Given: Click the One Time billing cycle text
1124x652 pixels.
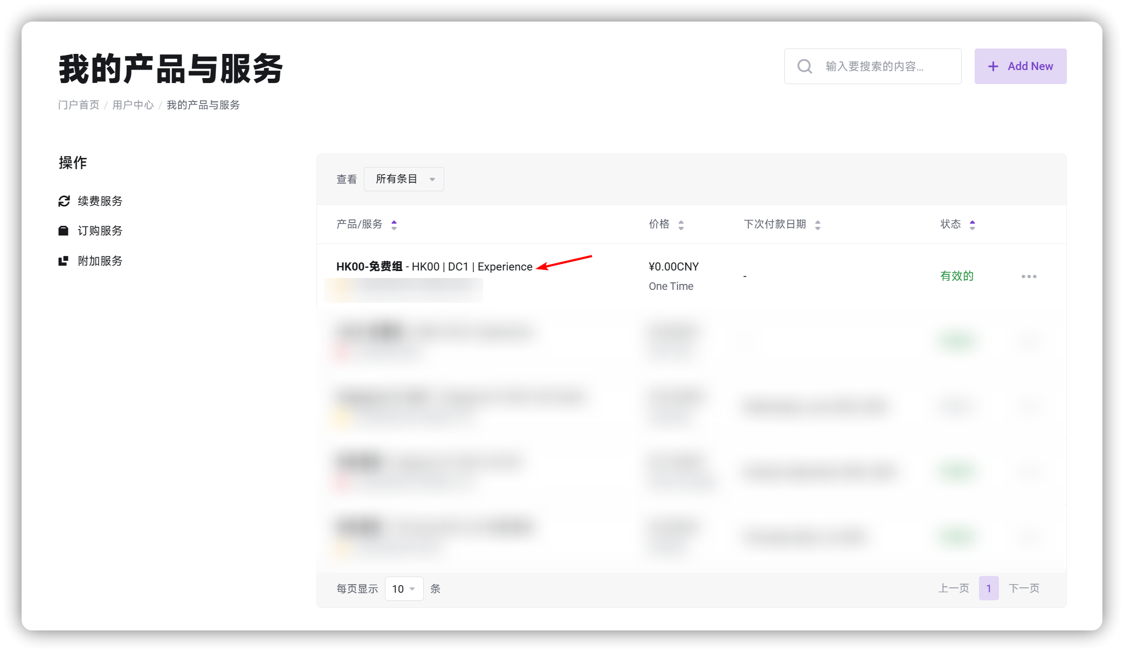Looking at the screenshot, I should [x=671, y=286].
